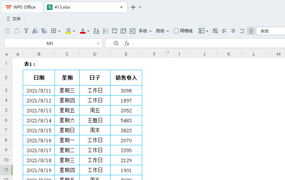This screenshot has height=180, width=285.
Task: Click the unsaved dot on 413.xlsx tab
Action: 121,7
